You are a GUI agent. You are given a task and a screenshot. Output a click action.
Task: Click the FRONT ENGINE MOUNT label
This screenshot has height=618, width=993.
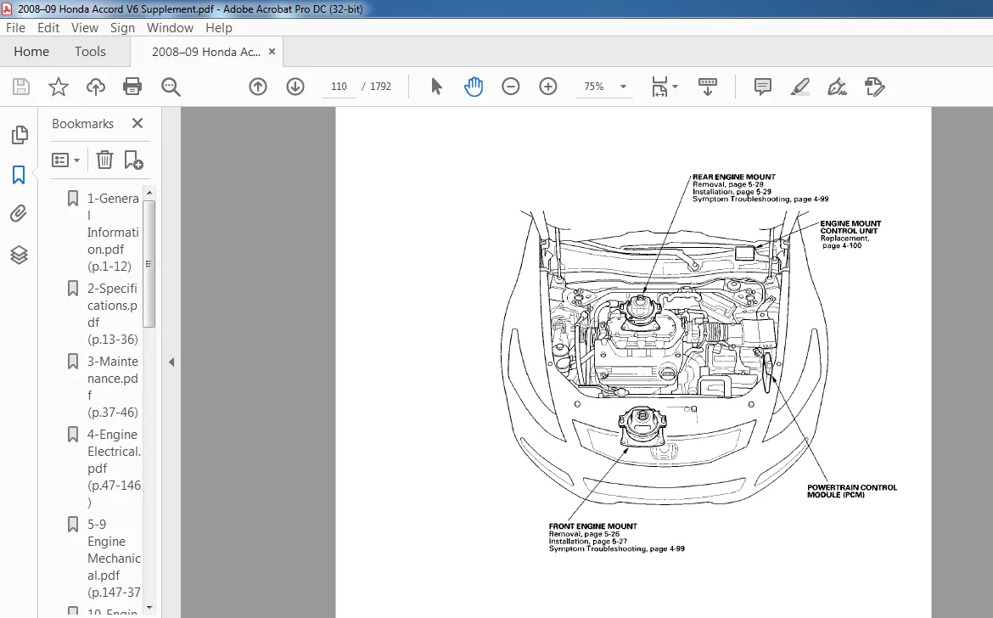592,526
